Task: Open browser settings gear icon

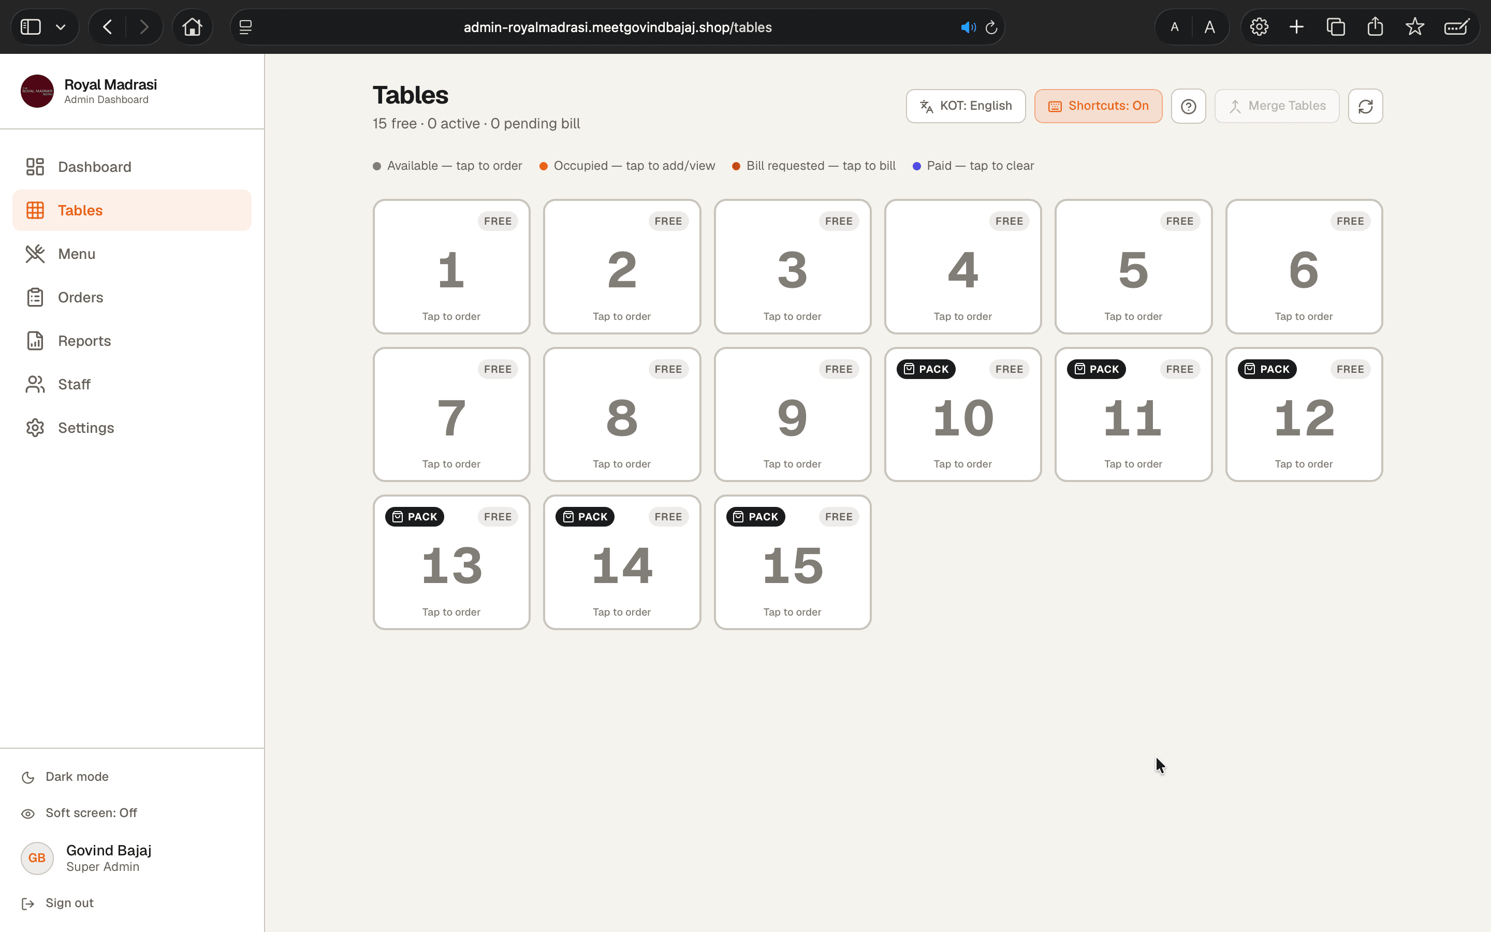Action: tap(1259, 27)
